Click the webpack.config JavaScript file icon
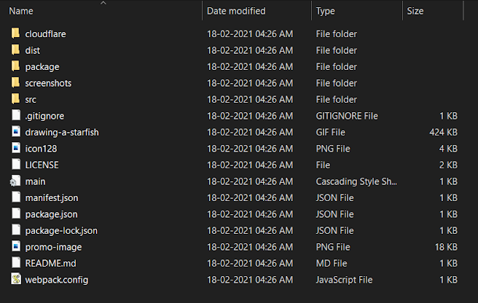478x303 pixels. pyautogui.click(x=16, y=280)
